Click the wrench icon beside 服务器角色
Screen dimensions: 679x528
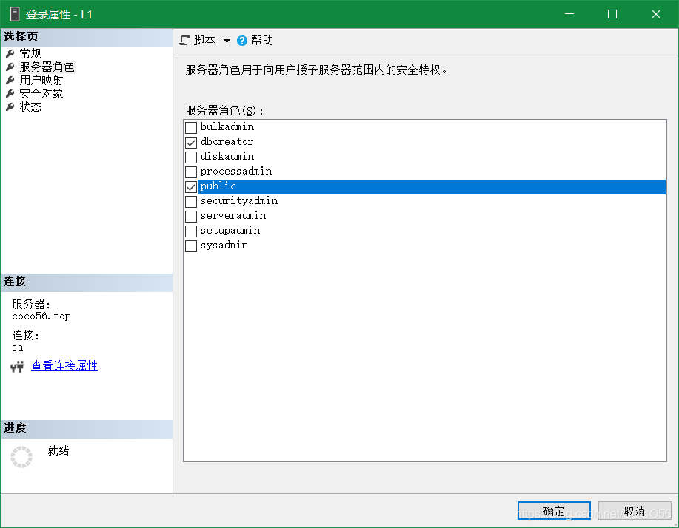tap(10, 67)
